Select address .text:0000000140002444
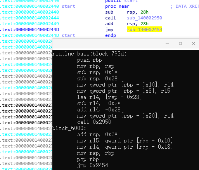This screenshot has width=199, height=170. click(x=29, y=18)
